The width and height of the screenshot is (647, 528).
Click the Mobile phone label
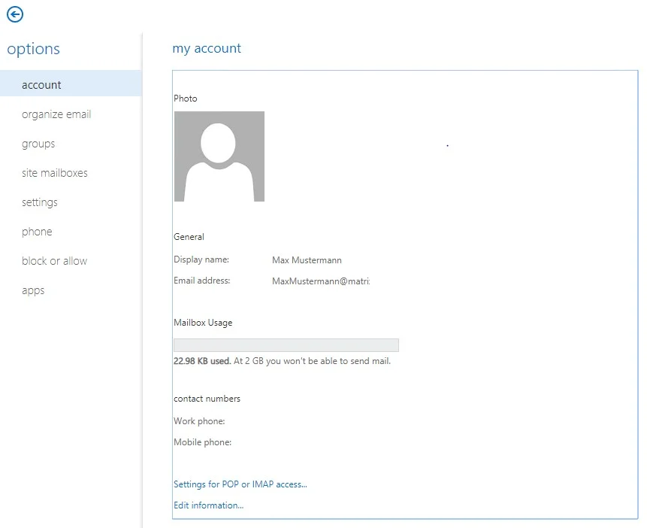click(203, 442)
